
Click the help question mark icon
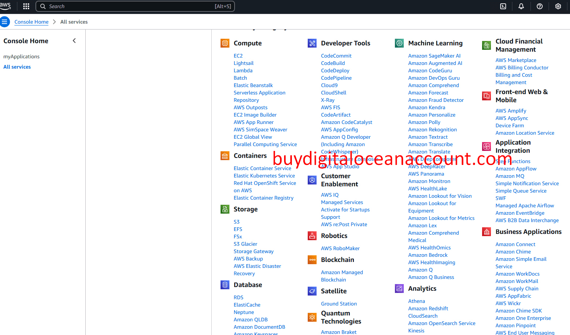pos(539,6)
